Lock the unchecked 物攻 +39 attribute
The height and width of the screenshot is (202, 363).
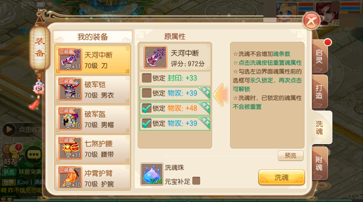tap(147, 93)
